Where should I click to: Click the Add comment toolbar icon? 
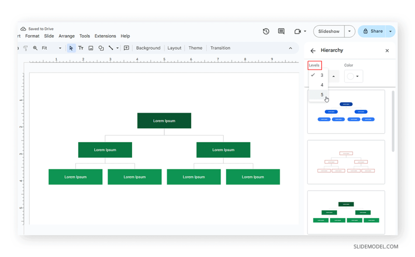(126, 48)
